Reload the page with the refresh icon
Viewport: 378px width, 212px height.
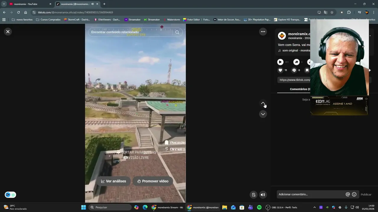pos(18,12)
